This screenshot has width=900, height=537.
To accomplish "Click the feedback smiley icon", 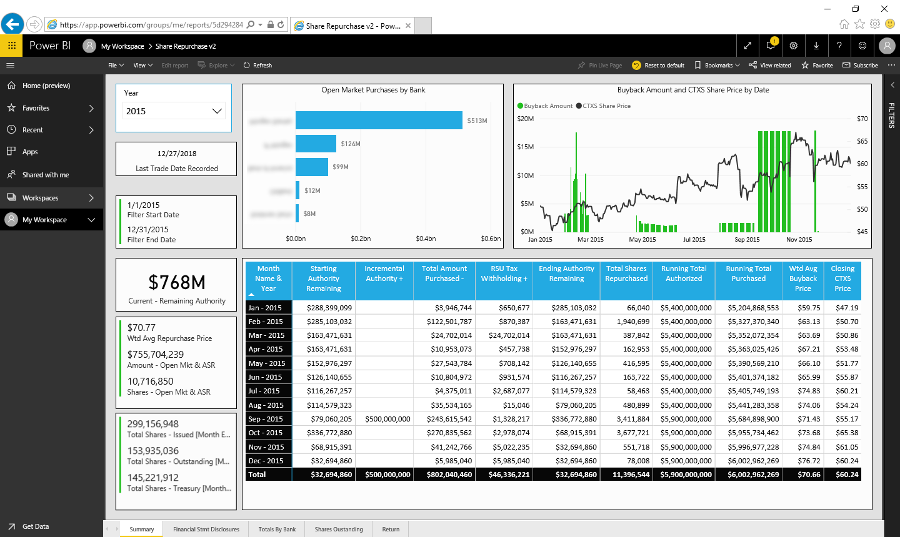I will click(x=862, y=46).
